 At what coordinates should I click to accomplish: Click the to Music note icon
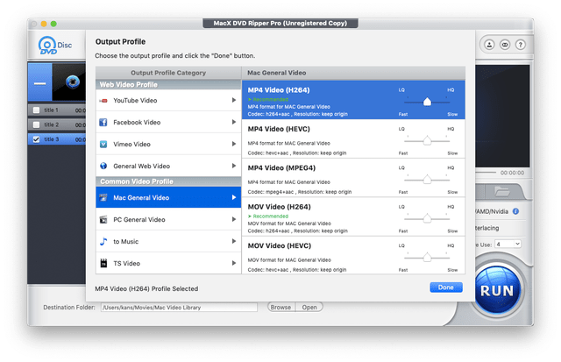coord(103,241)
